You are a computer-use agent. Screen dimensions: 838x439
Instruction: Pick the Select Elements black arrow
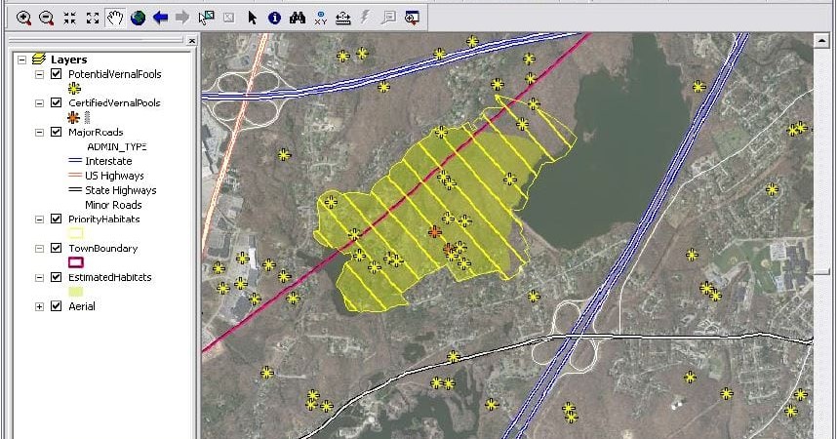click(x=253, y=18)
